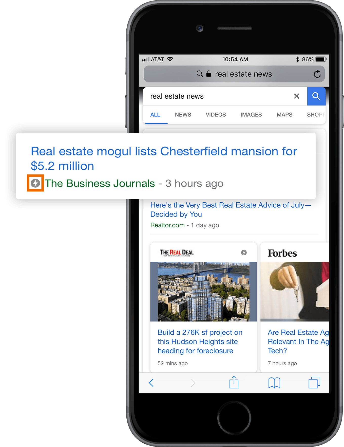
Task: Open the Hudson Heights foreclosure headline
Action: point(200,342)
